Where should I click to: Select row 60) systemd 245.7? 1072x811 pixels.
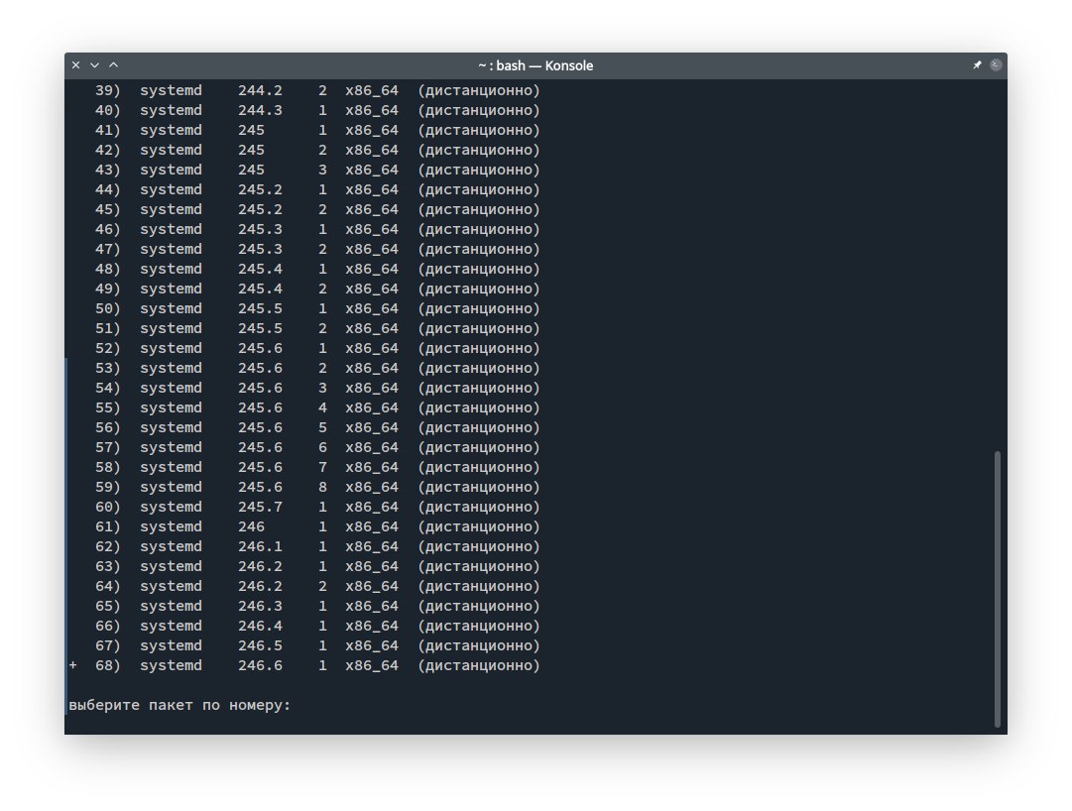[x=317, y=507]
